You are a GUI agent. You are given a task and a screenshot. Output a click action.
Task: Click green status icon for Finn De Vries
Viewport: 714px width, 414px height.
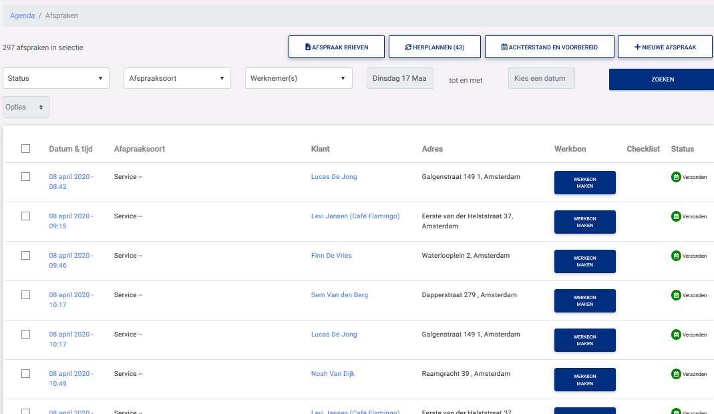[x=676, y=256]
